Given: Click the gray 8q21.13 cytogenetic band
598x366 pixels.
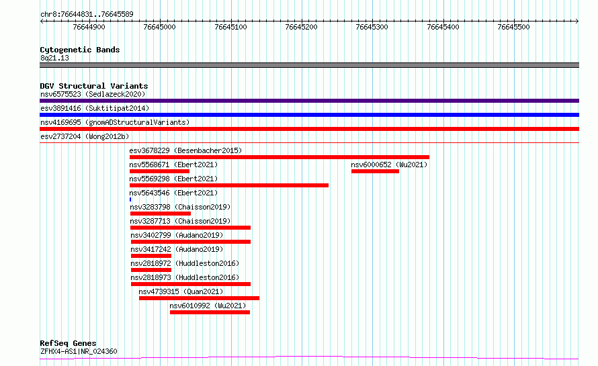Looking at the screenshot, I should 309,65.
